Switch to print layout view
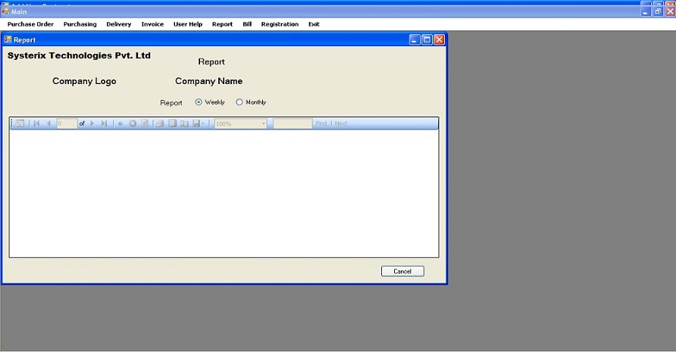 tap(173, 123)
